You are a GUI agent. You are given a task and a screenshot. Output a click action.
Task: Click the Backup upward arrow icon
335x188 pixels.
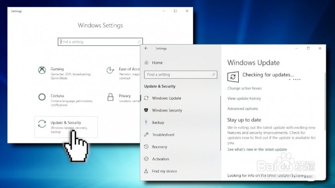[x=146, y=122]
